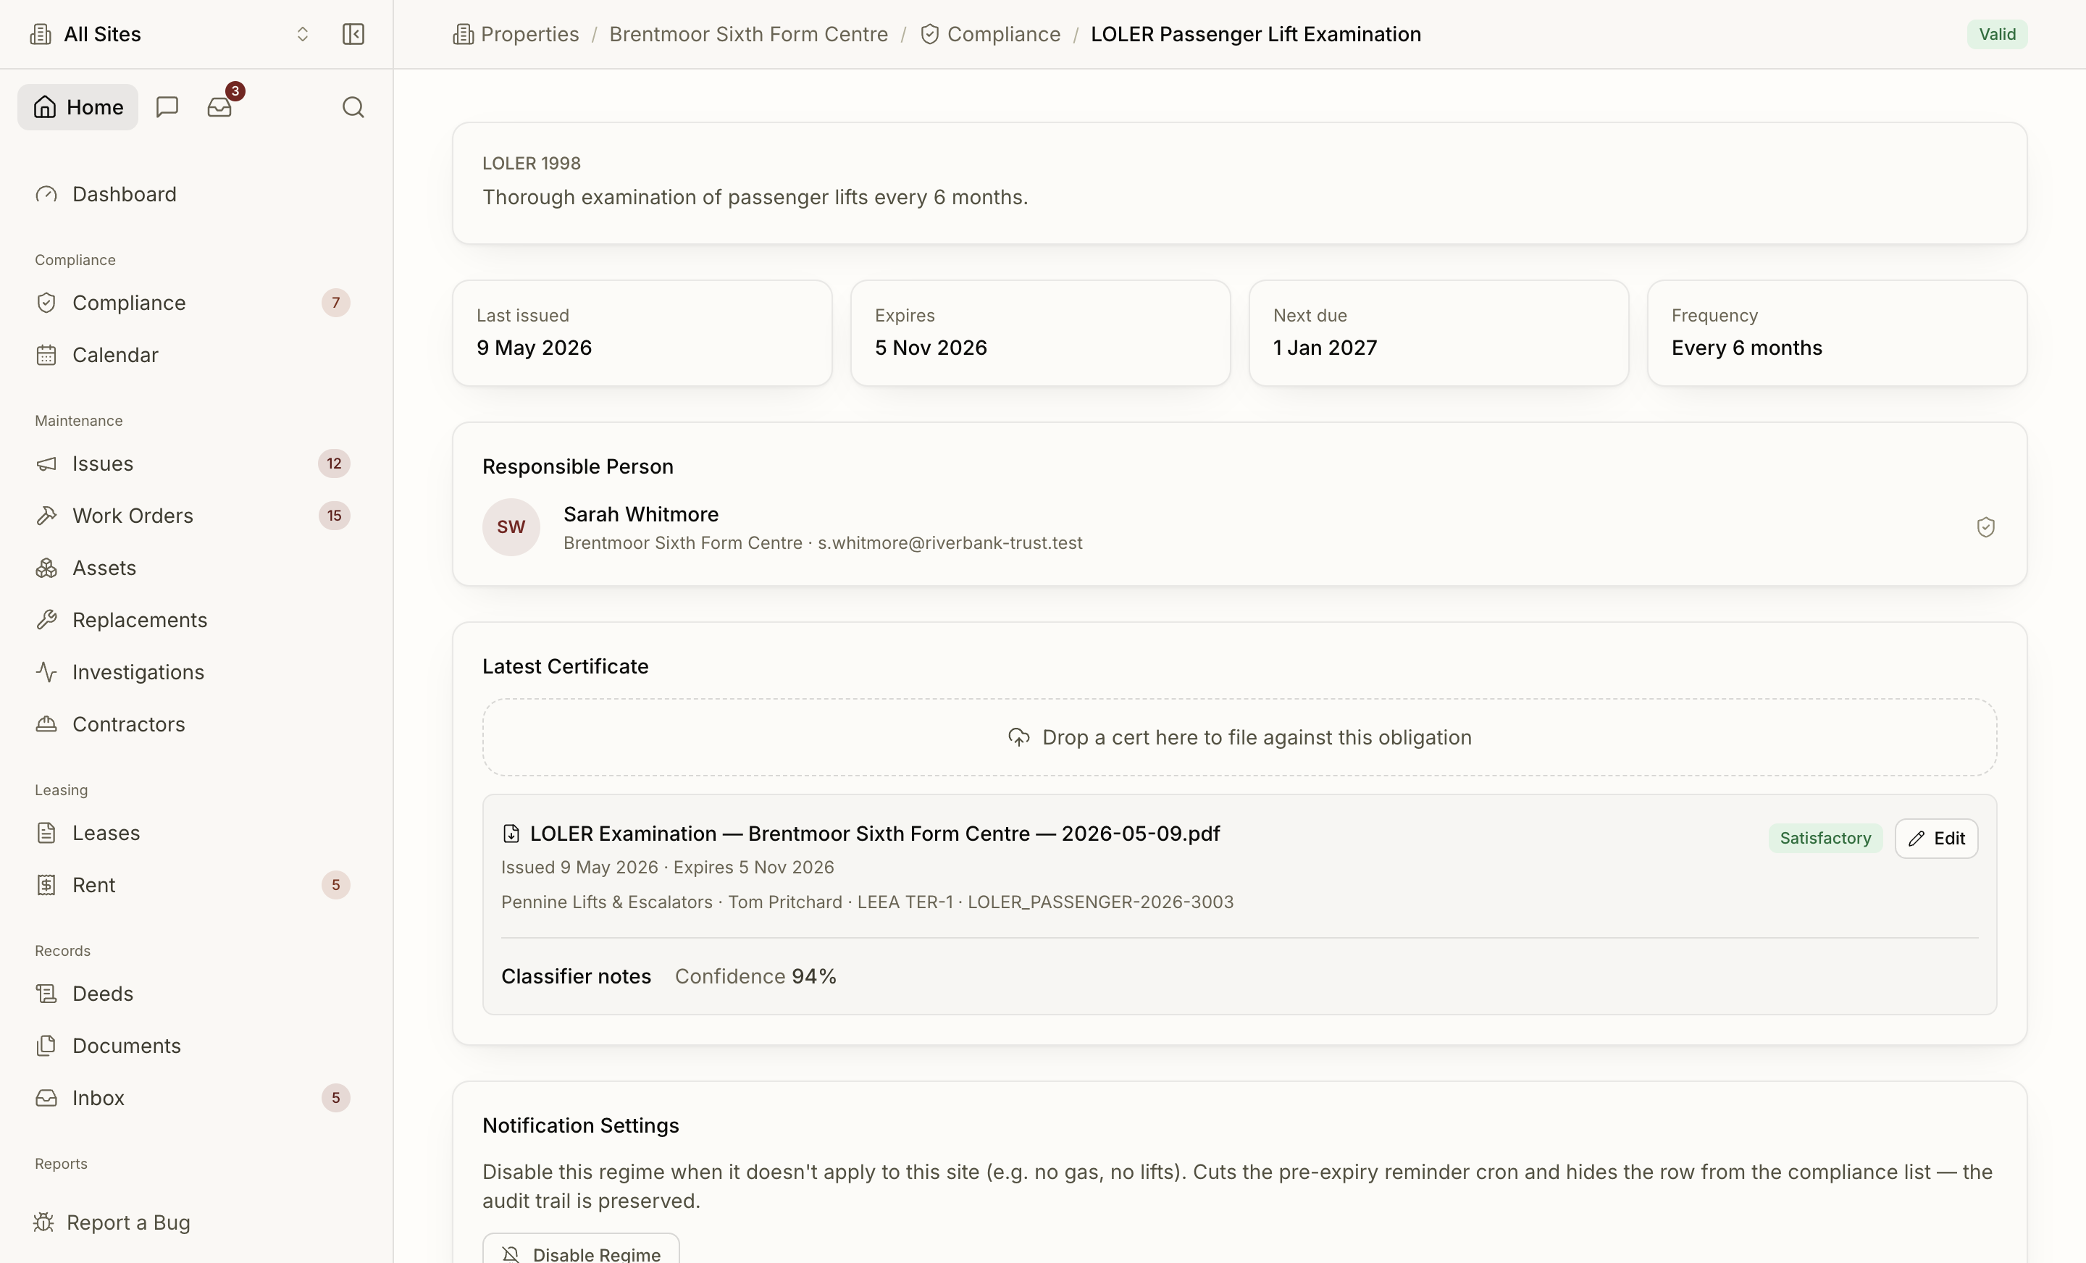Image resolution: width=2086 pixels, height=1263 pixels.
Task: Click the shield icon in Responsible Person card
Action: (x=1985, y=526)
